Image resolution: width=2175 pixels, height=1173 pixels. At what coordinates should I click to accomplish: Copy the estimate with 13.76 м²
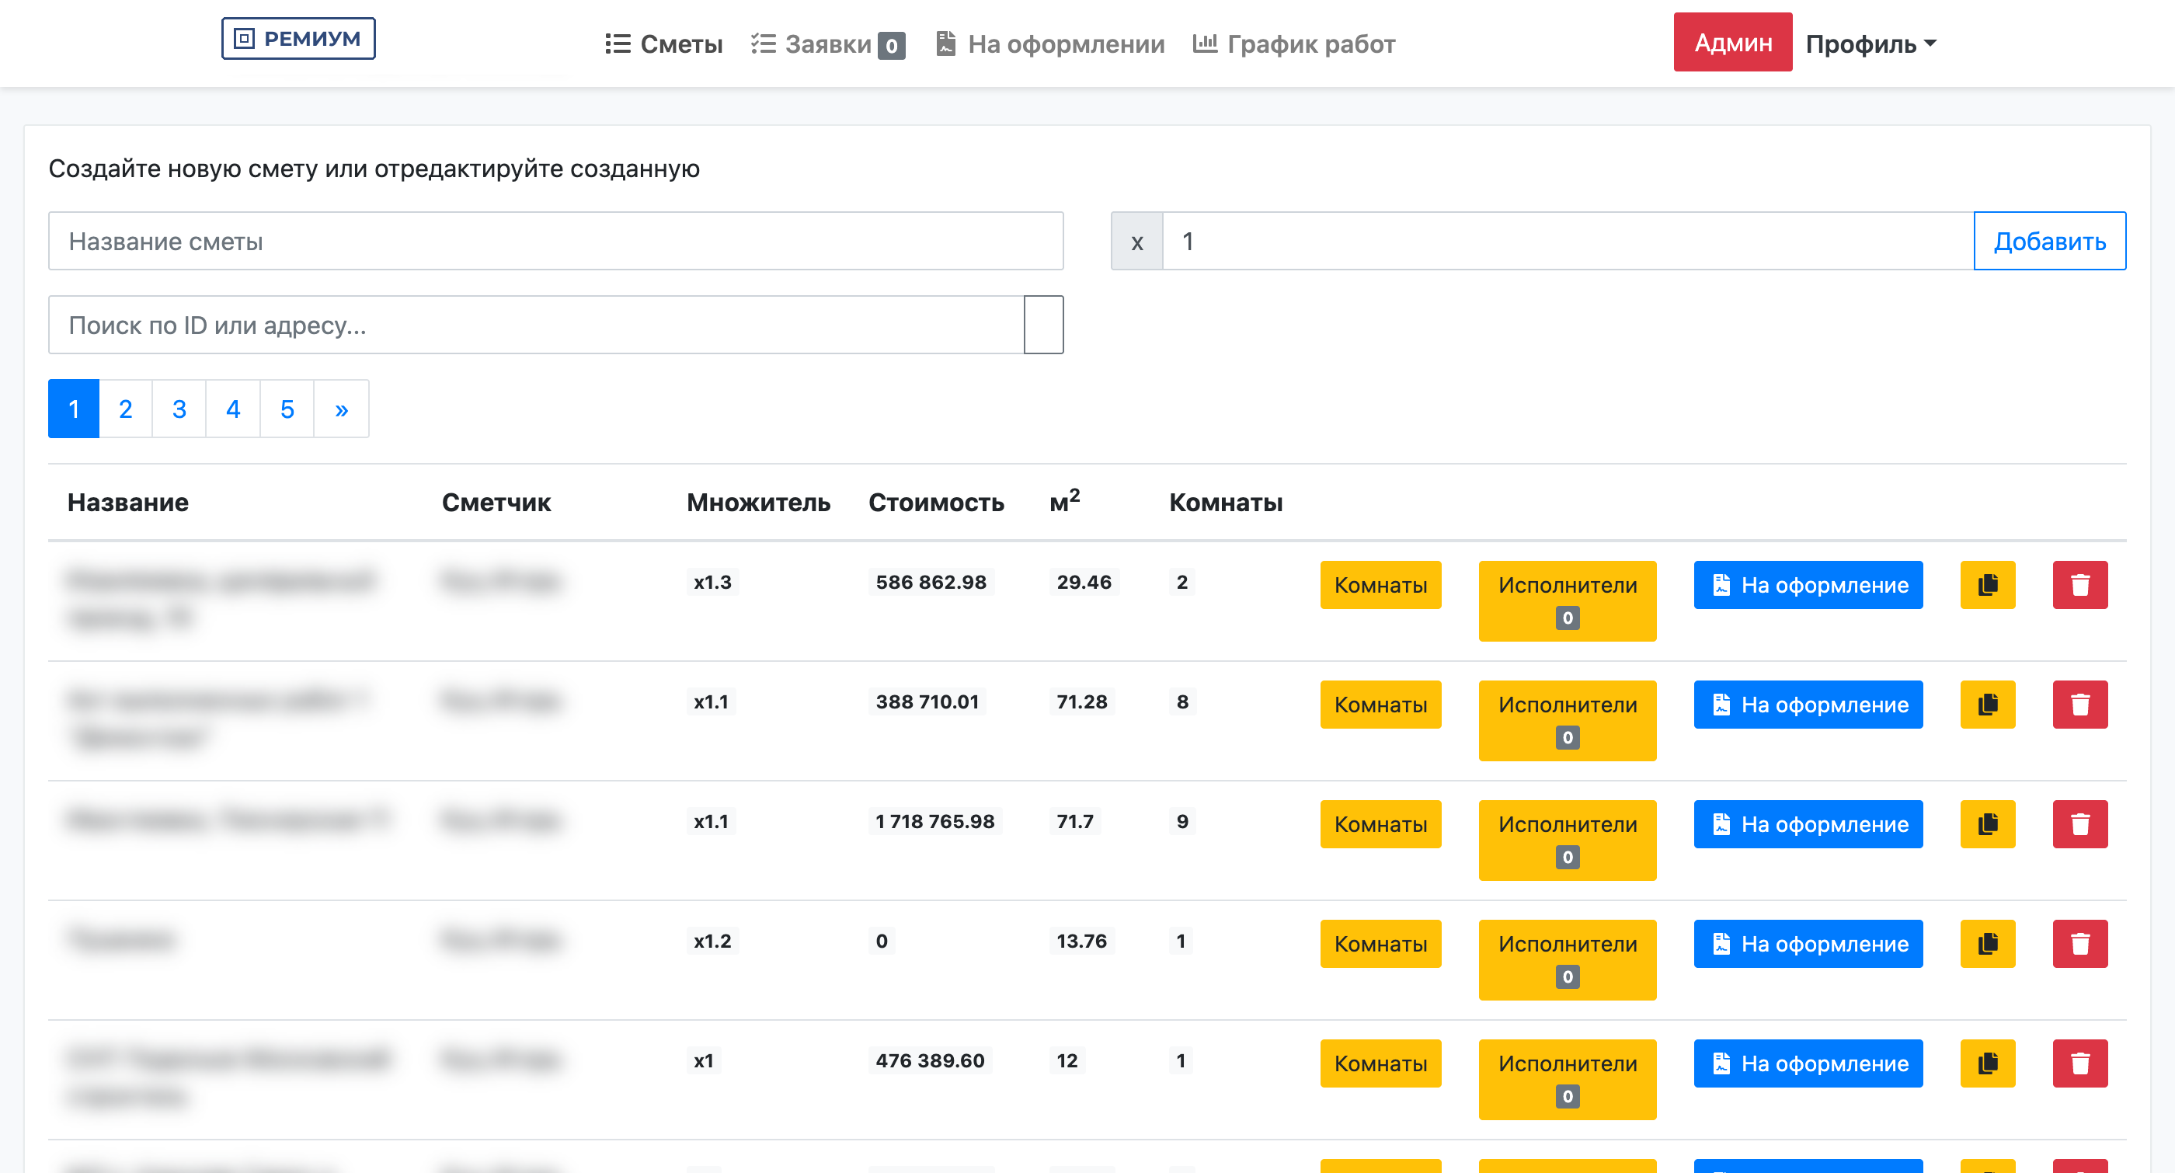[1988, 943]
